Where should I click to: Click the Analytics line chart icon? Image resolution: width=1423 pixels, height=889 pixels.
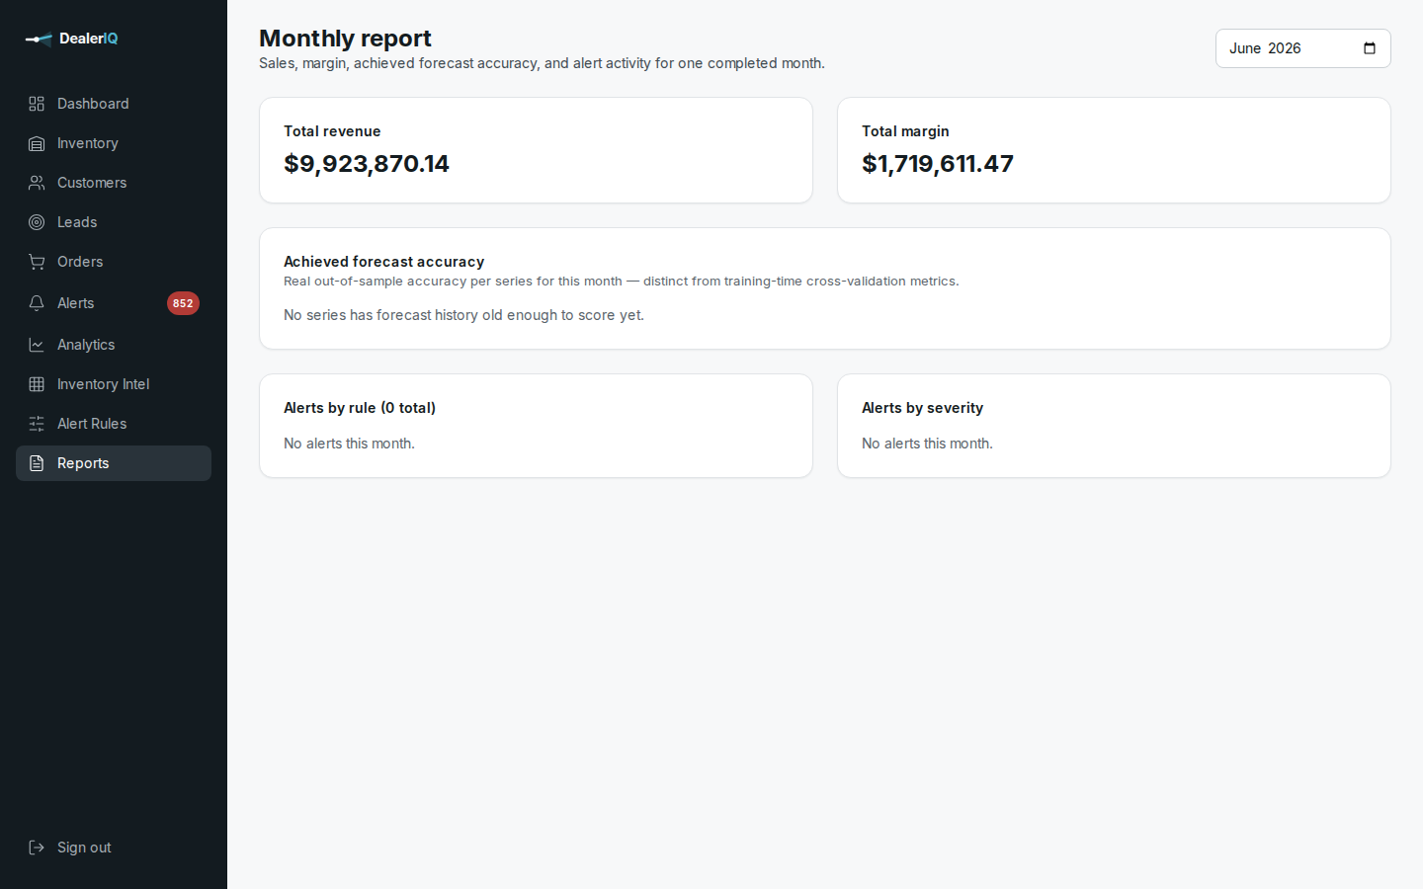tap(37, 345)
